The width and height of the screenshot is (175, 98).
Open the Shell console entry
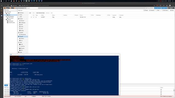point(21,17)
